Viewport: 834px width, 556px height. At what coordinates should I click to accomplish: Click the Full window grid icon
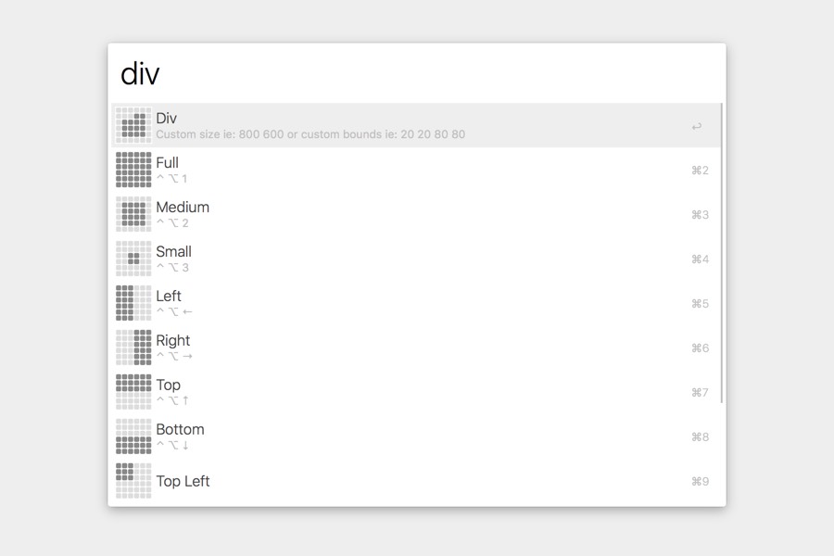coord(133,170)
